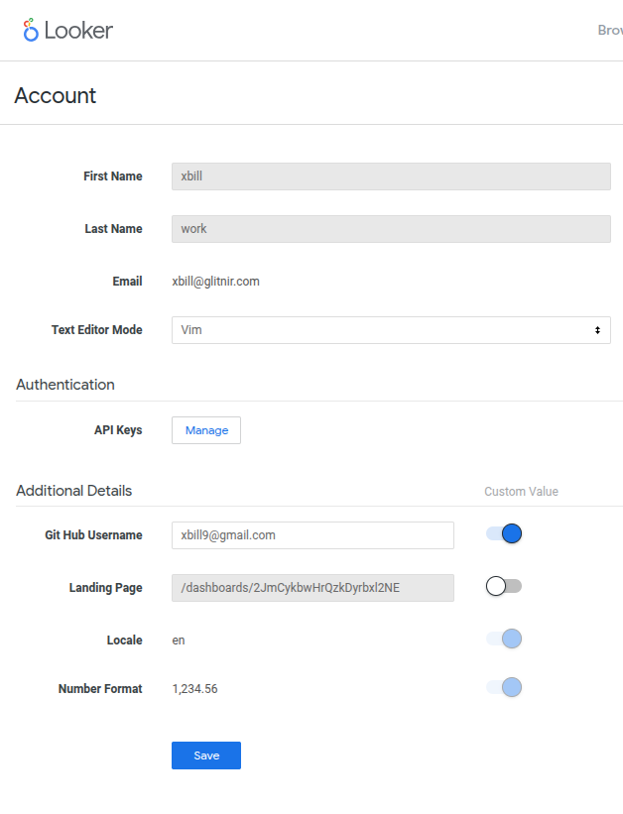Click the Last Name label
The width and height of the screenshot is (623, 814).
pyautogui.click(x=113, y=229)
